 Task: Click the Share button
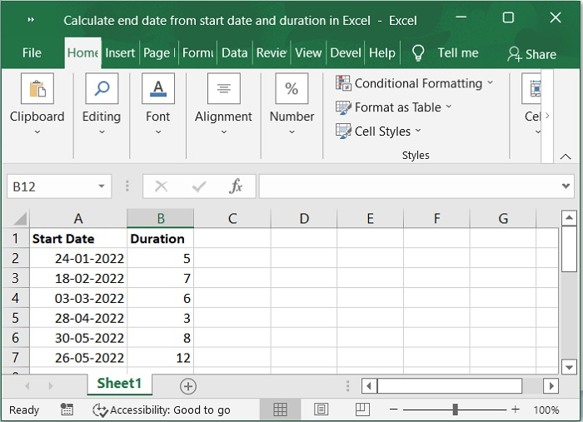click(x=531, y=54)
